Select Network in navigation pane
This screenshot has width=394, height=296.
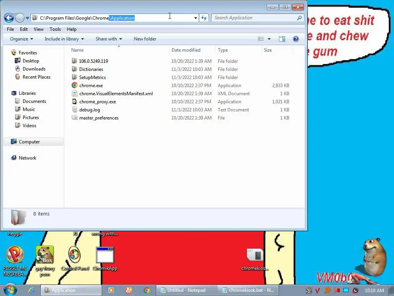pyautogui.click(x=27, y=158)
